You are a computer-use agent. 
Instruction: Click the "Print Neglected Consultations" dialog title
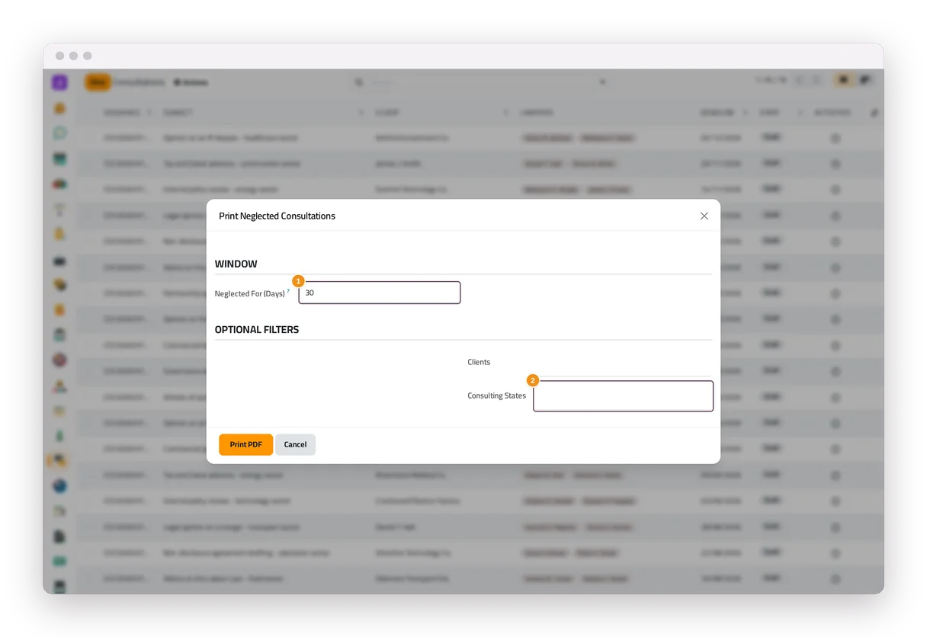point(277,216)
